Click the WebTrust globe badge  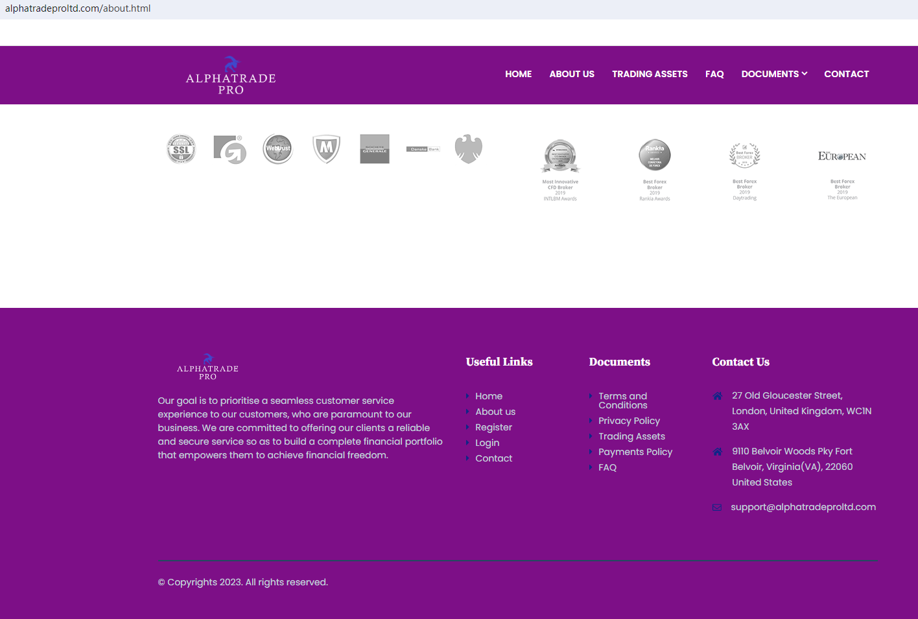(x=278, y=149)
